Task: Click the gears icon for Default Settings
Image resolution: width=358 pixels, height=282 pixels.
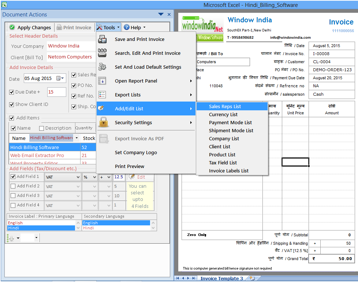Action: (x=102, y=67)
